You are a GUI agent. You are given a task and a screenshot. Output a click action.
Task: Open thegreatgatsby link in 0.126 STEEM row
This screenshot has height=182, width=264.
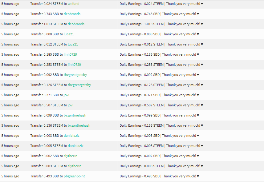point(79,85)
